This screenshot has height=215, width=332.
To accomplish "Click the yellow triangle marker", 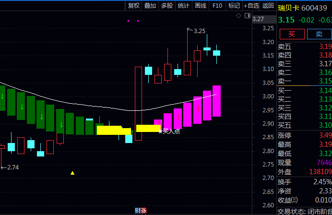I will (x=72, y=173).
